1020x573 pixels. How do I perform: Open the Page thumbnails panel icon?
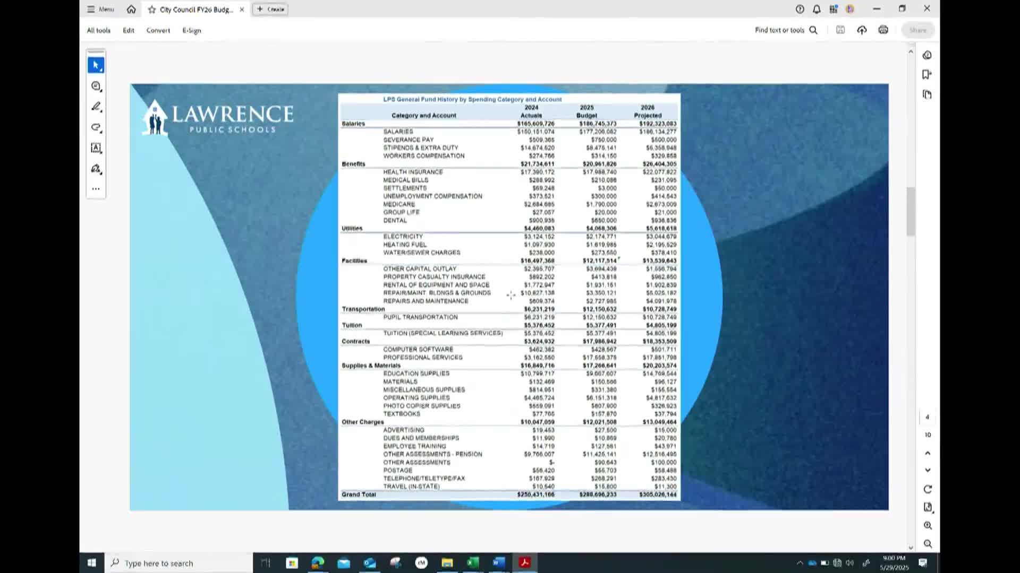coord(928,94)
